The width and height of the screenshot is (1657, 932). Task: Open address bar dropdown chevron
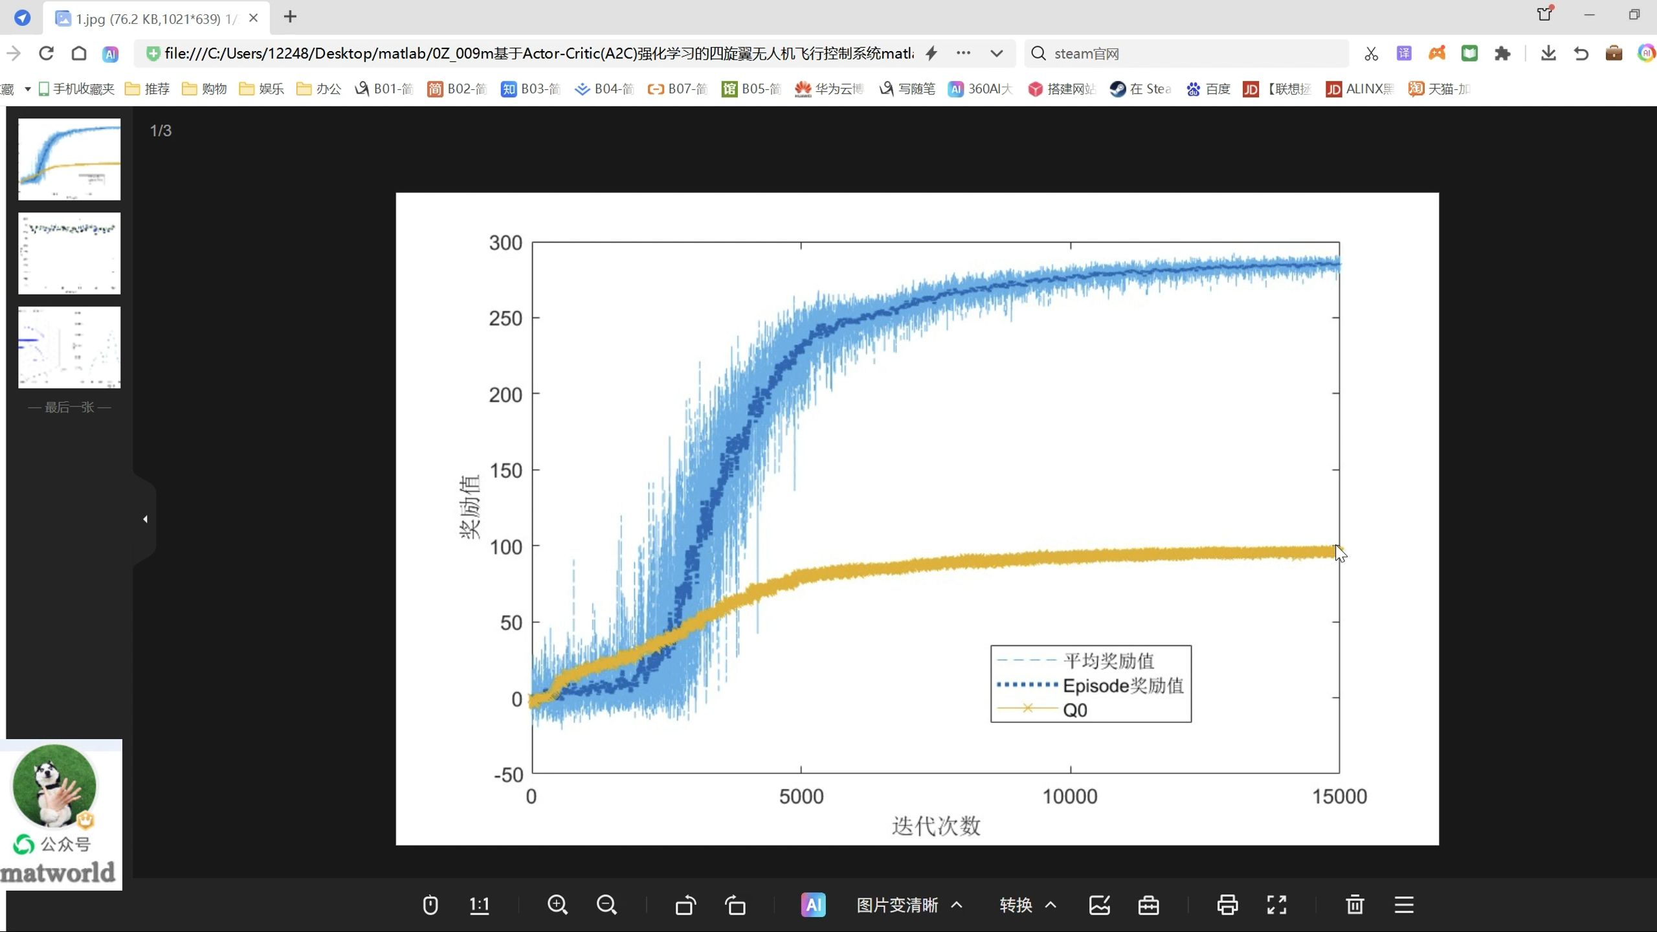pos(997,54)
